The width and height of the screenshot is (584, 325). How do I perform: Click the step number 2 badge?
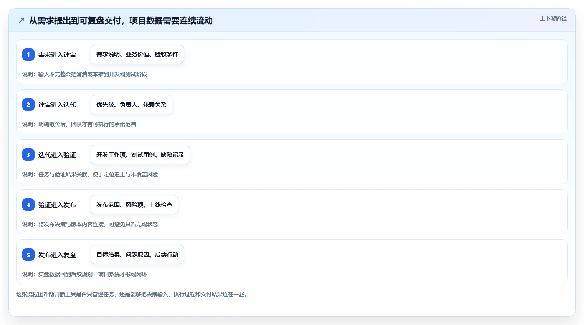coord(28,105)
